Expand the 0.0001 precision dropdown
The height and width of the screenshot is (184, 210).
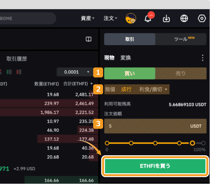[x=75, y=72]
